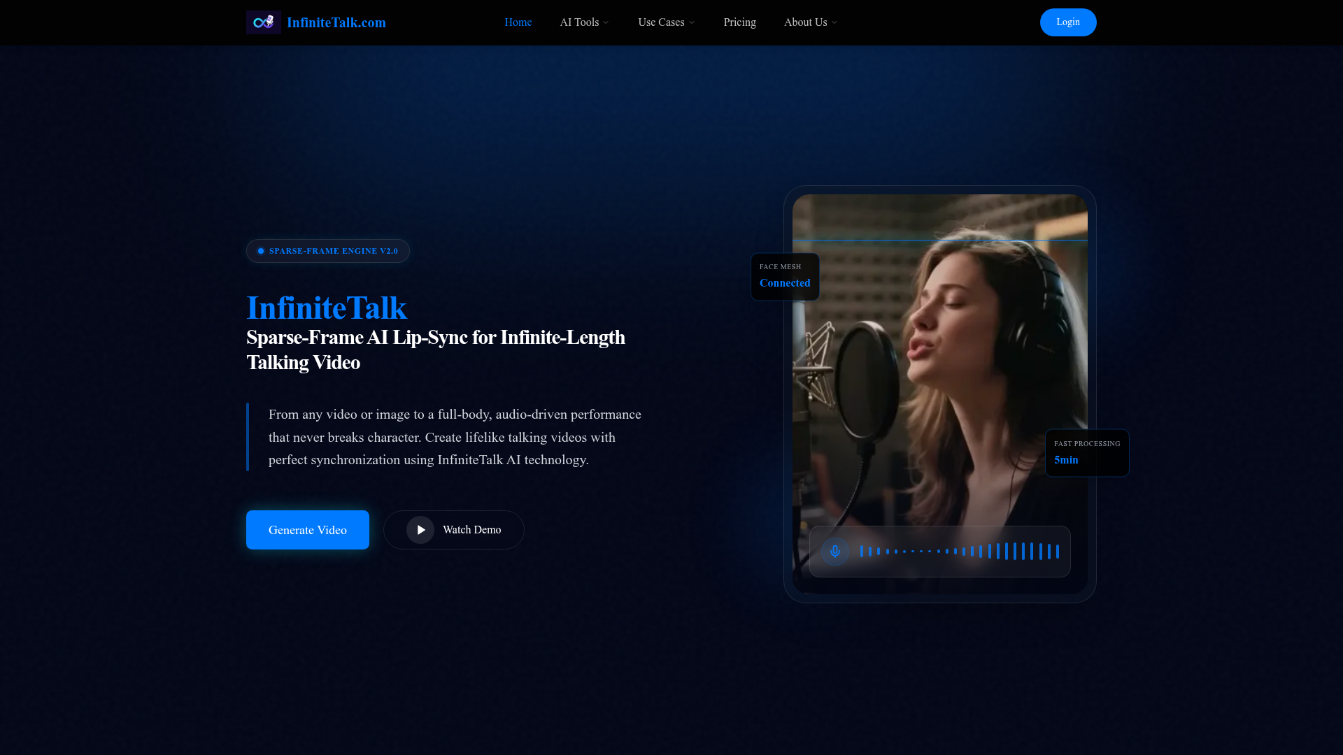
Task: Open the Pricing page from the navbar
Action: 739,22
